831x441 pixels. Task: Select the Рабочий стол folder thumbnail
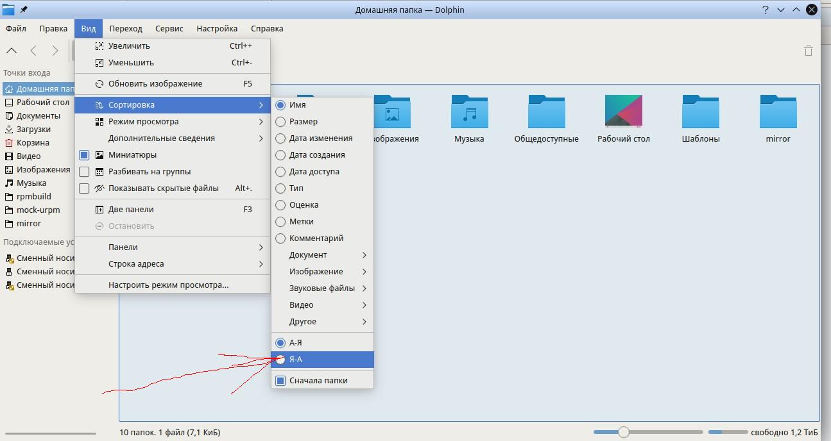point(624,112)
